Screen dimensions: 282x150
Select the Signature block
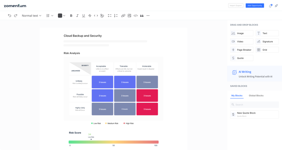point(267,42)
